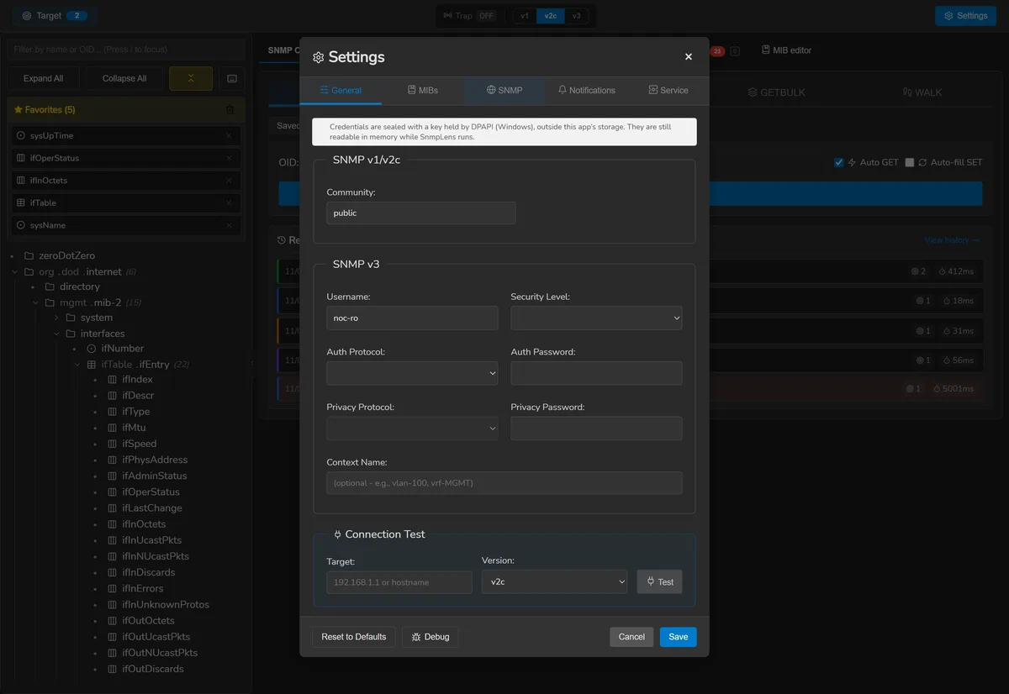Click Collapse All in MIB tree
This screenshot has height=694, width=1009.
124,78
